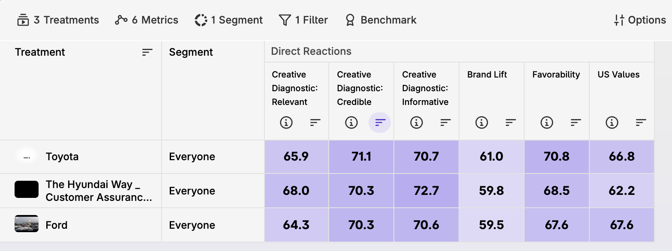This screenshot has width=672, height=251.
Task: Click Ford's Favorability score 67.6
Action: pyautogui.click(x=557, y=225)
